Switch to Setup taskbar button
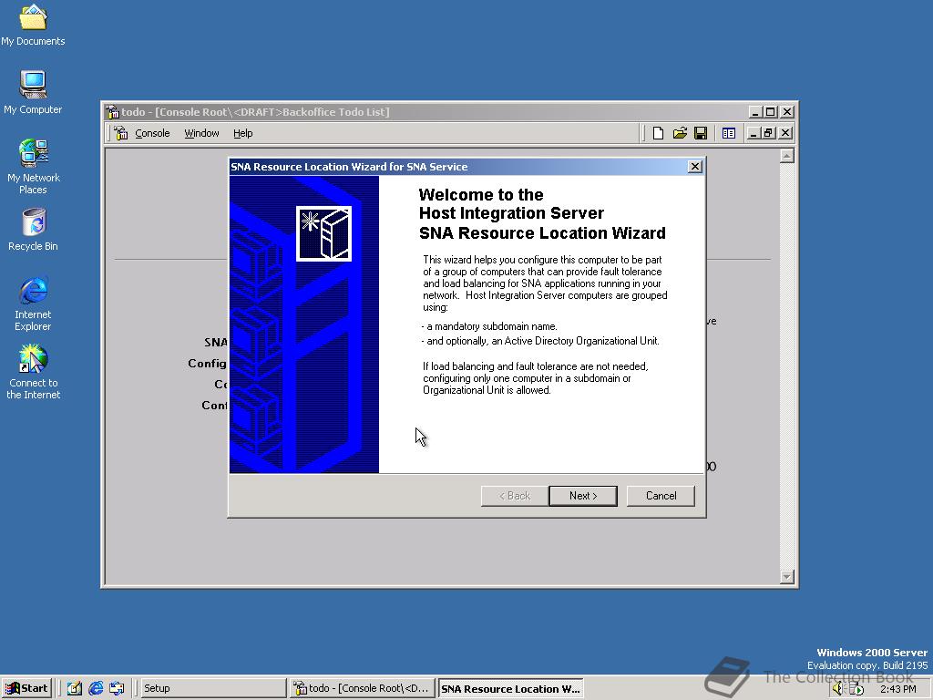 coord(213,688)
